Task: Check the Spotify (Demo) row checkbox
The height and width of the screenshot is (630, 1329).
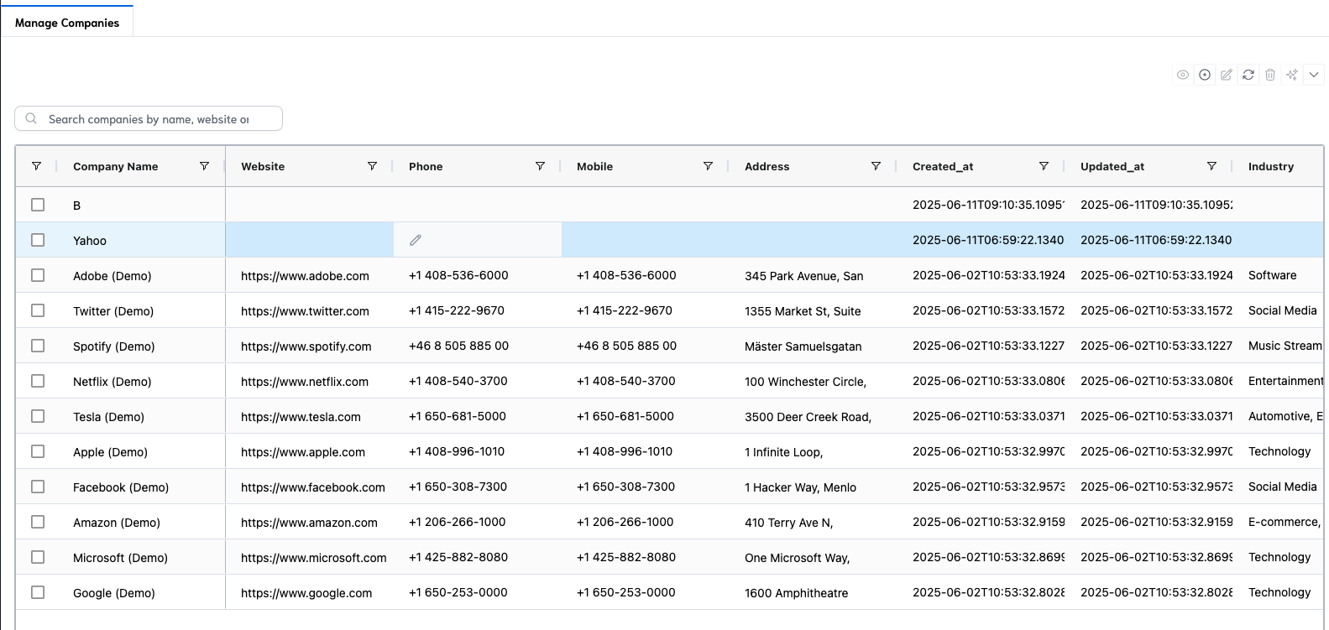Action: tap(38, 346)
